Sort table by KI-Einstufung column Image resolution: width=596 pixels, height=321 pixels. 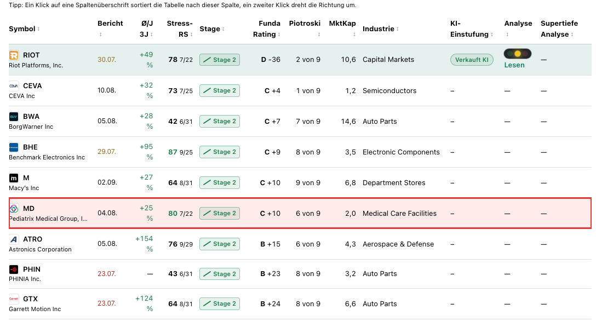[x=472, y=29]
